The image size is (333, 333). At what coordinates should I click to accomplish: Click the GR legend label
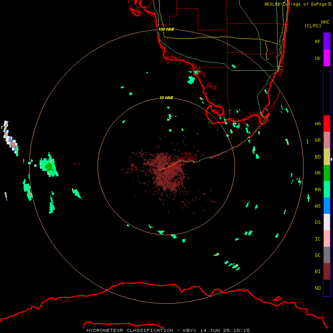tap(317, 140)
